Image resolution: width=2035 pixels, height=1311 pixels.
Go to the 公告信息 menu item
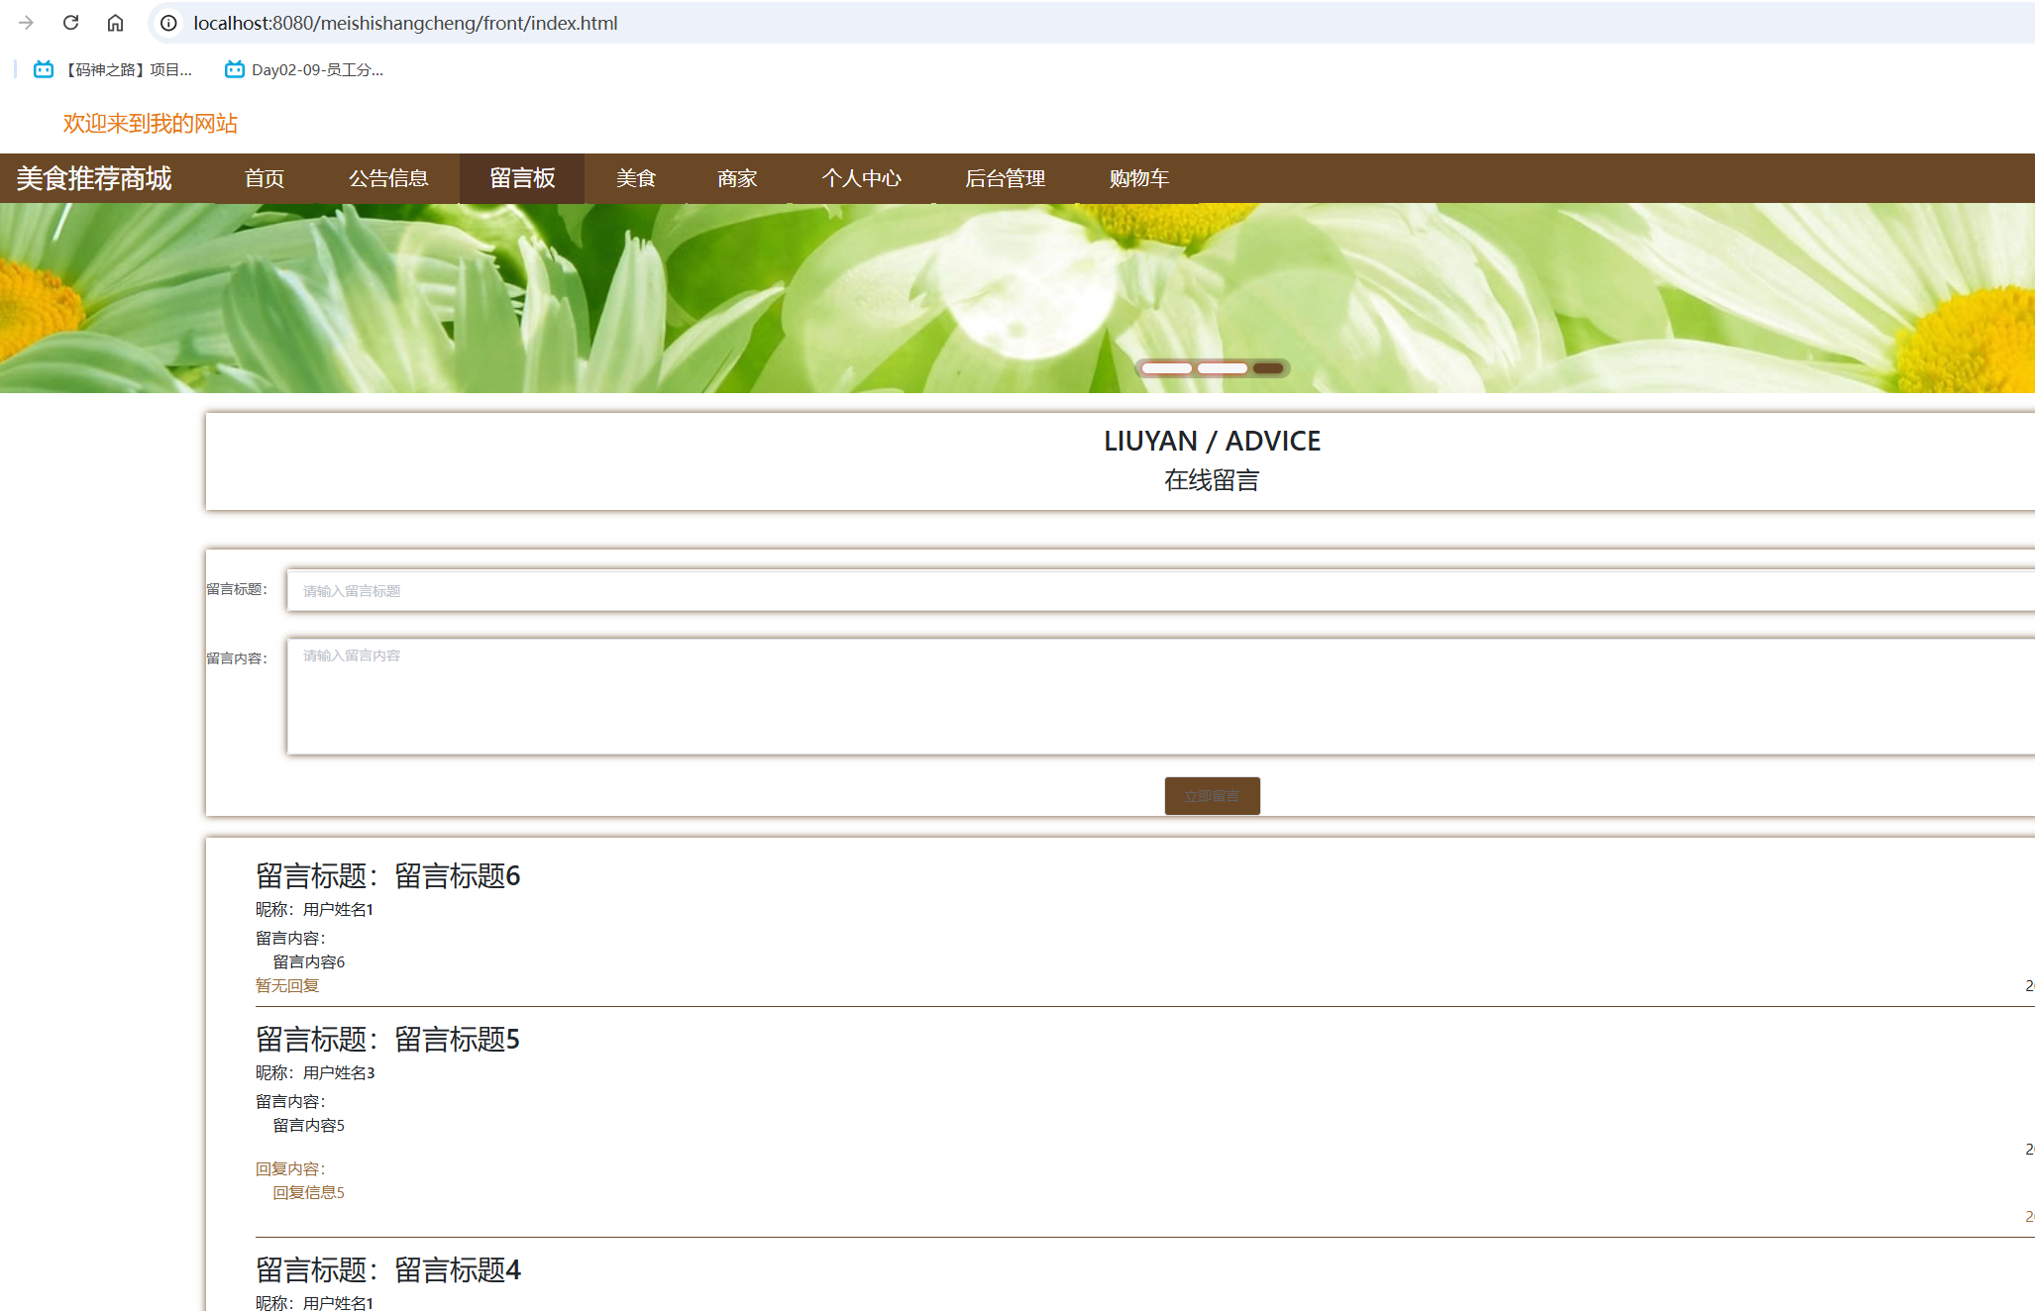click(388, 178)
